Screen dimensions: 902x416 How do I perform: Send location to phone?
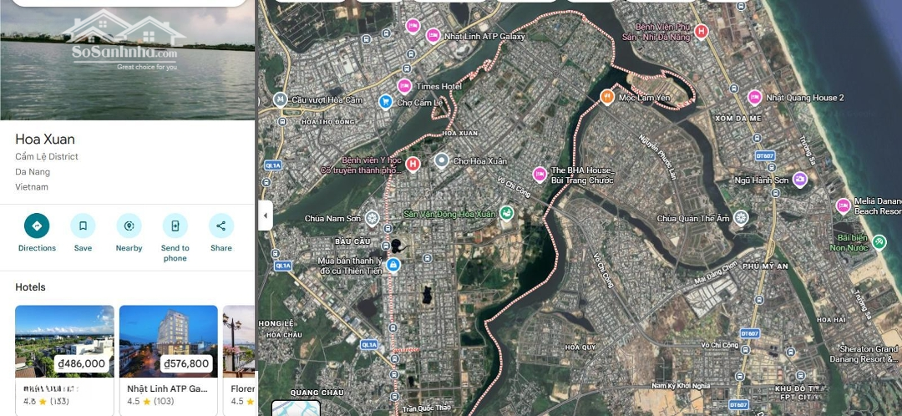click(x=175, y=226)
